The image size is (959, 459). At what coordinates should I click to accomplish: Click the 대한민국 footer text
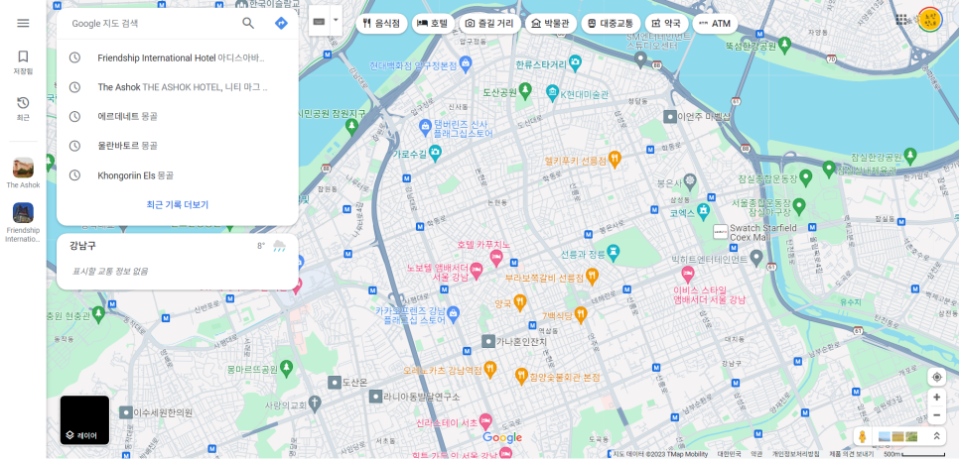(x=729, y=454)
